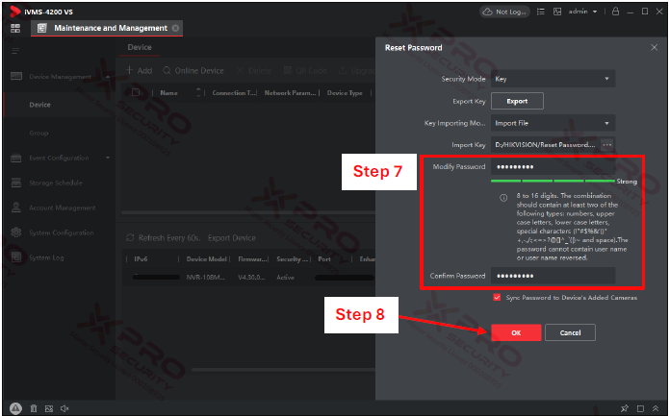669x416 pixels.
Task: Tick the select-all checkbox in device table
Action: [x=136, y=92]
